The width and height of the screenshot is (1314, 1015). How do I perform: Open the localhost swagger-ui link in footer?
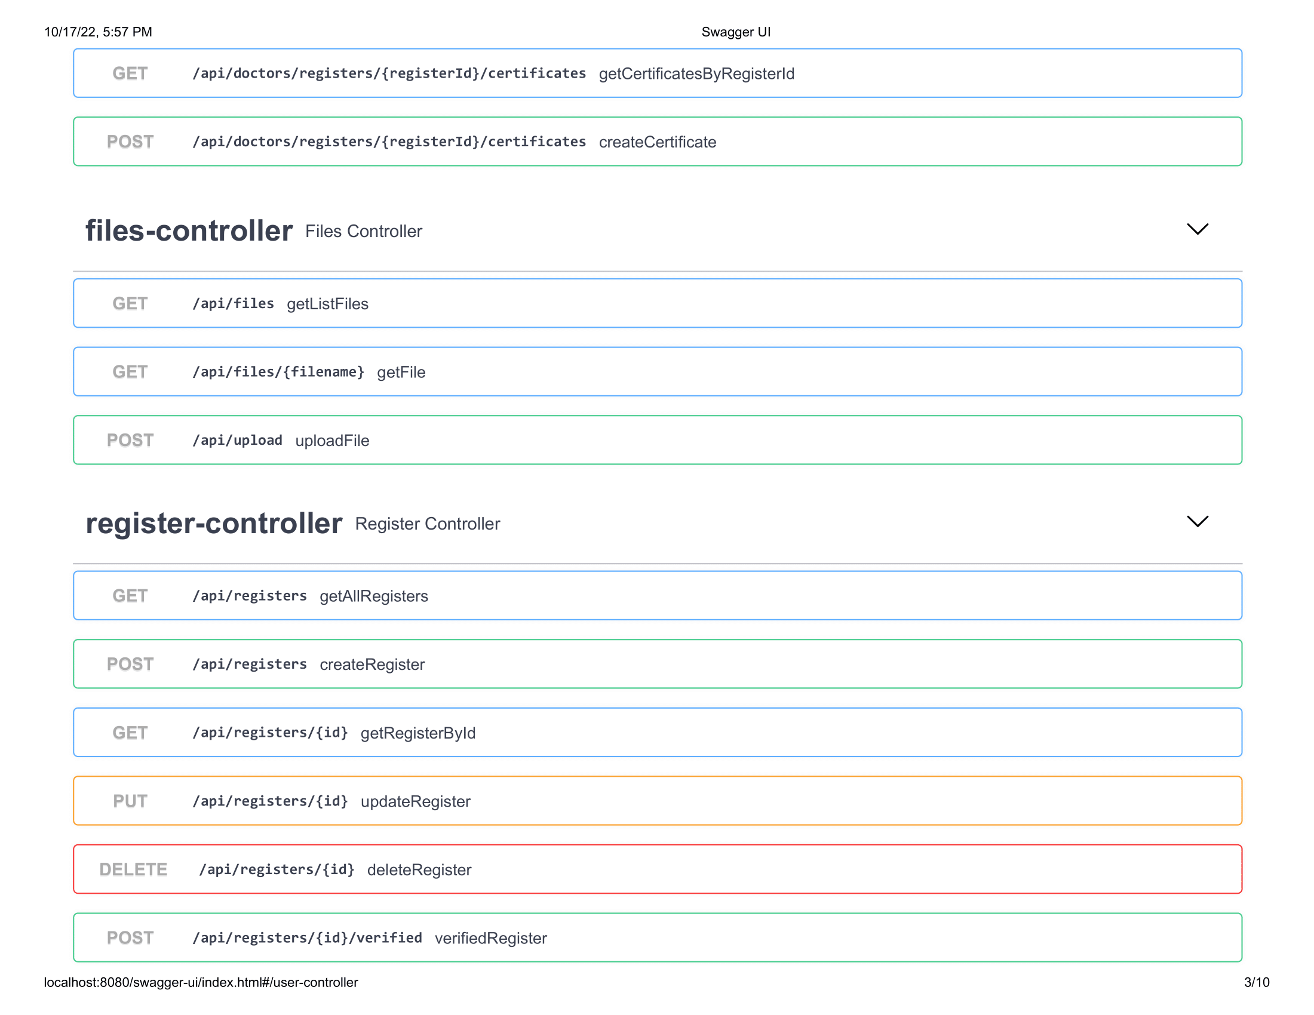pyautogui.click(x=200, y=982)
